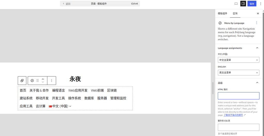The height and width of the screenshot is (136, 264).
Task: Collapse the 高级 section
Action: coord(257,83)
